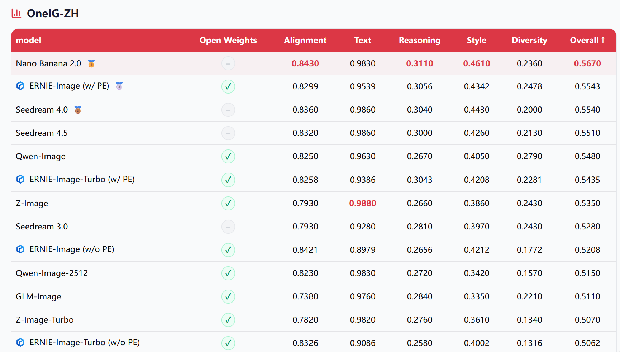This screenshot has width=620, height=352.
Task: Click the bronze medal beside Seedream 4.0
Action: (x=78, y=110)
